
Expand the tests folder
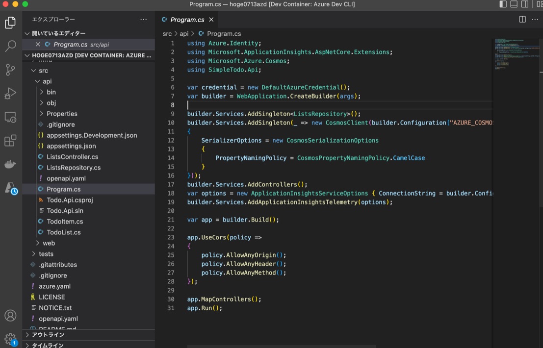click(x=46, y=253)
